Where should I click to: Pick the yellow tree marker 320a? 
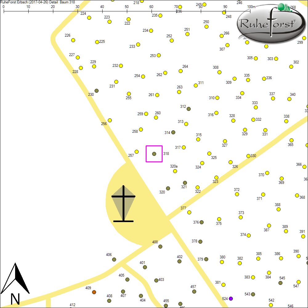click(175, 171)
